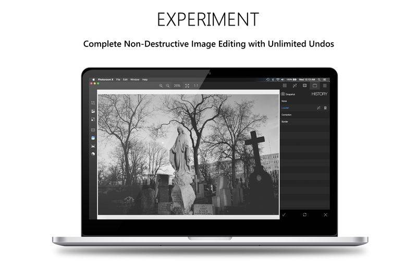Select the crop tool in left toolbar
This screenshot has width=417, height=261.
coord(93,103)
